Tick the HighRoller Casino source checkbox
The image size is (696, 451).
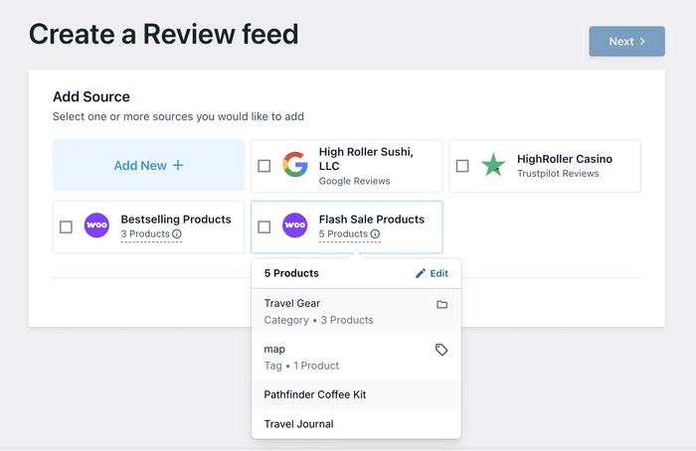pyautogui.click(x=462, y=166)
